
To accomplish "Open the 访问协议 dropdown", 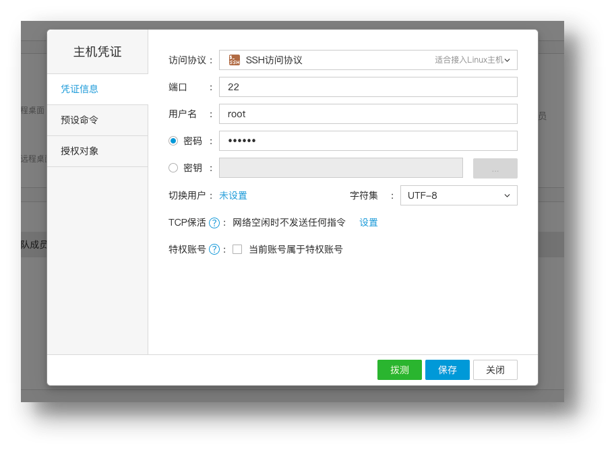I will tap(367, 60).
